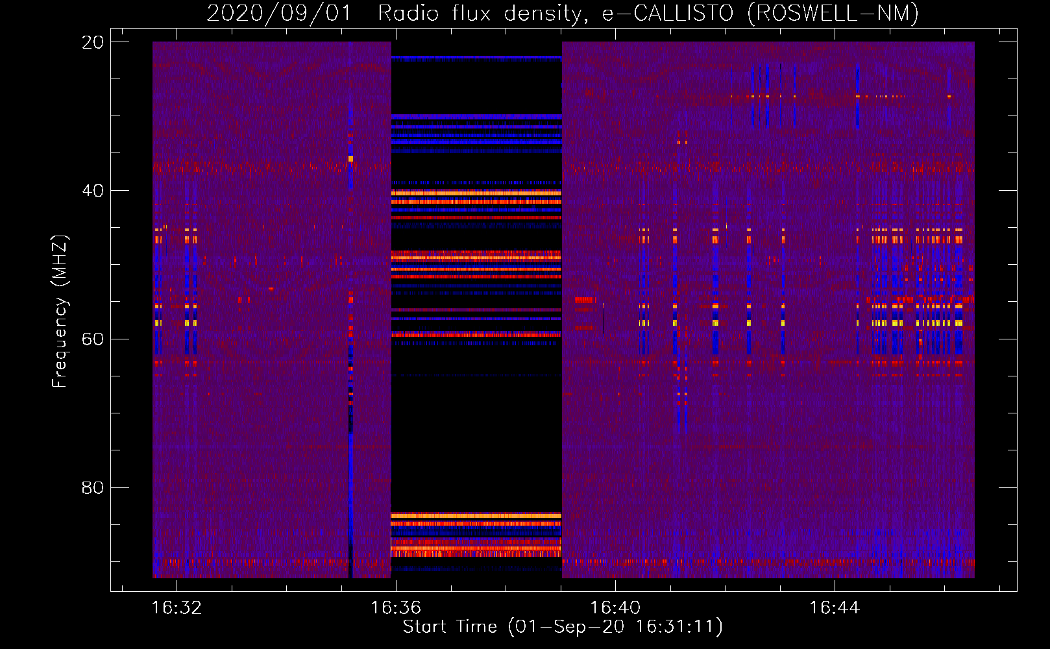
Task: Click '(ROSWELL-NM)' station name in title
Action: tap(833, 14)
